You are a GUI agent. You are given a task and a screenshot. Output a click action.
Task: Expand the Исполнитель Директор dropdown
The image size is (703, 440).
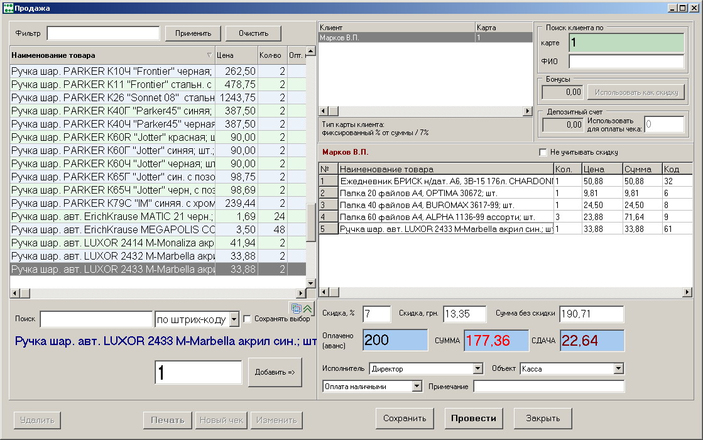(478, 369)
